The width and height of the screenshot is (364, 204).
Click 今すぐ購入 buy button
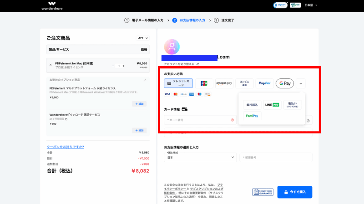tap(295, 192)
